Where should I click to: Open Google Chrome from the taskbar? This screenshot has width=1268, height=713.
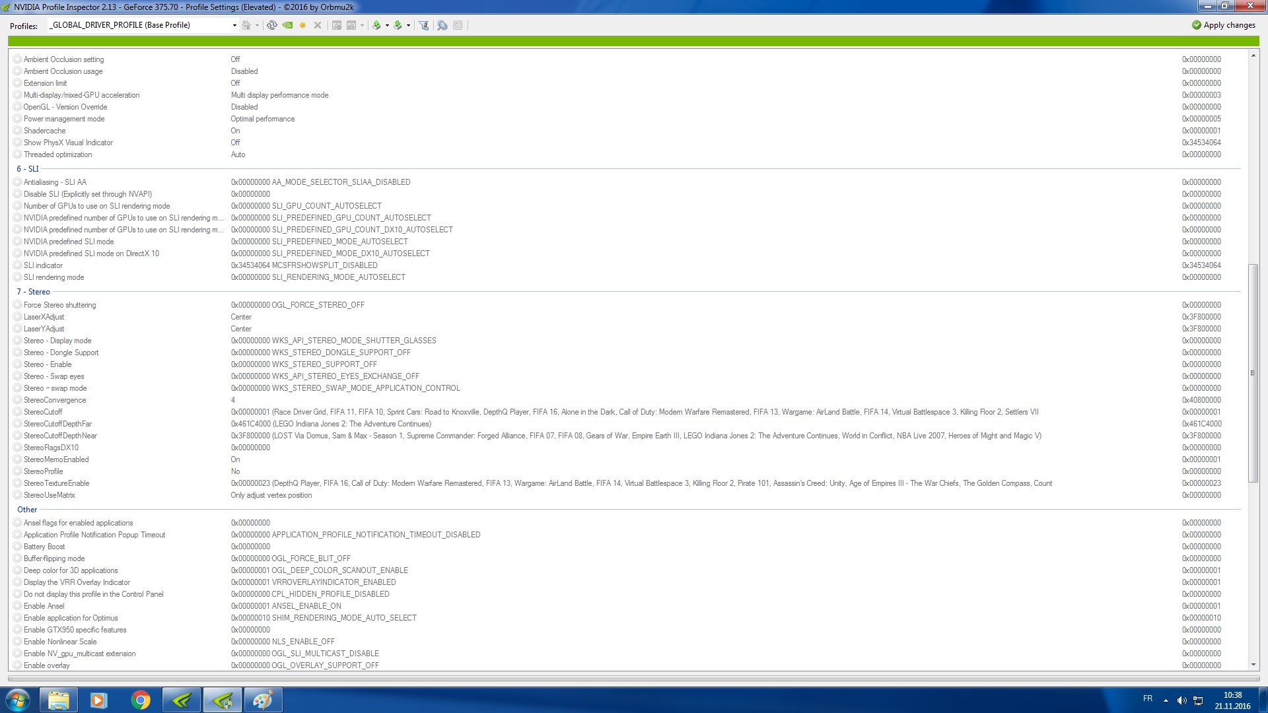[140, 700]
